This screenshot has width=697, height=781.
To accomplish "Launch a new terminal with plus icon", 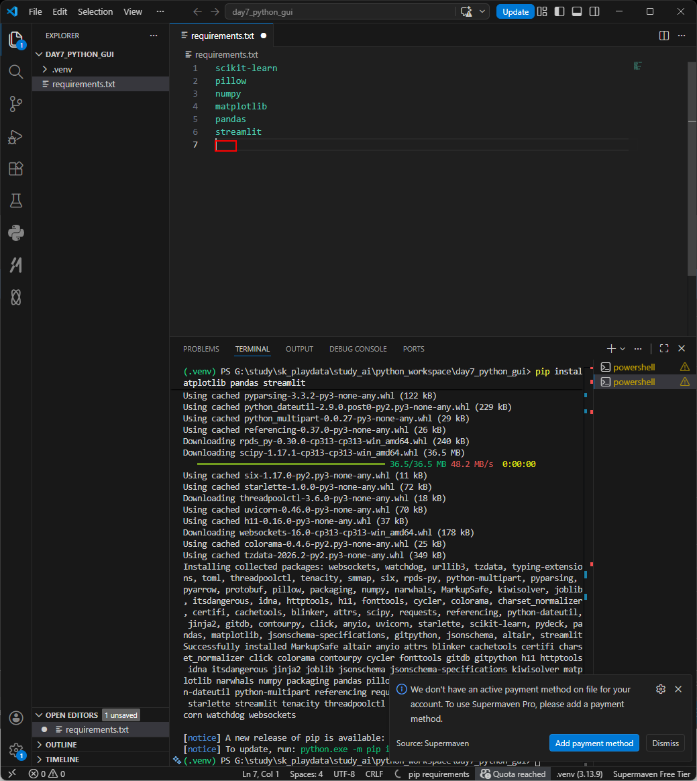I will [x=611, y=349].
